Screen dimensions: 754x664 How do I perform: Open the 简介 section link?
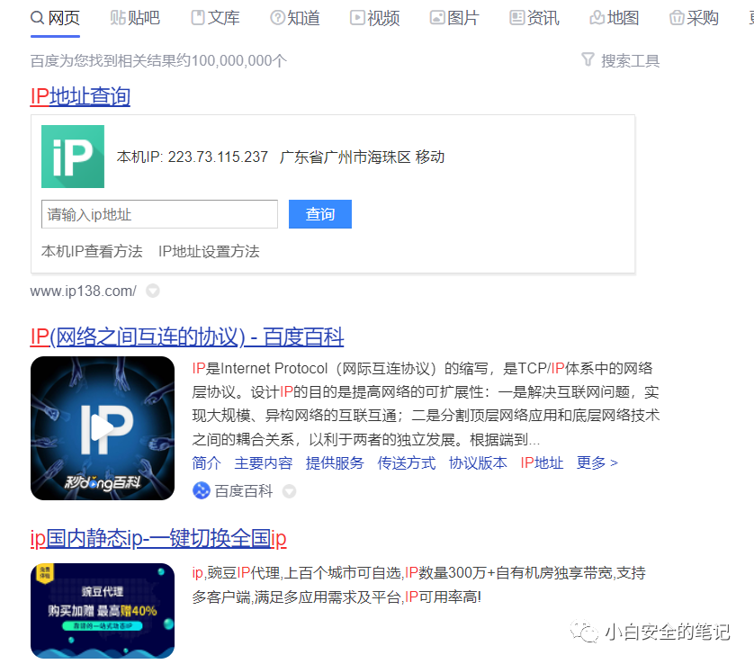tap(207, 463)
